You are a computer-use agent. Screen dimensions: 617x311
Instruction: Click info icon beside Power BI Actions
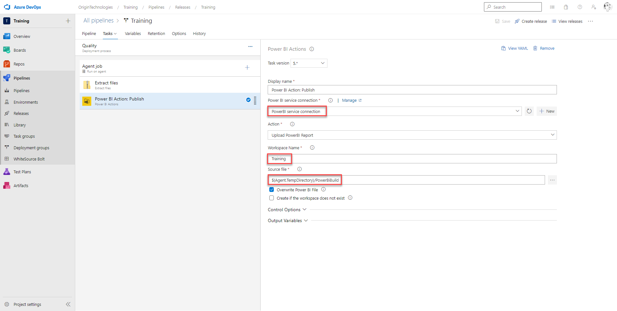point(312,49)
